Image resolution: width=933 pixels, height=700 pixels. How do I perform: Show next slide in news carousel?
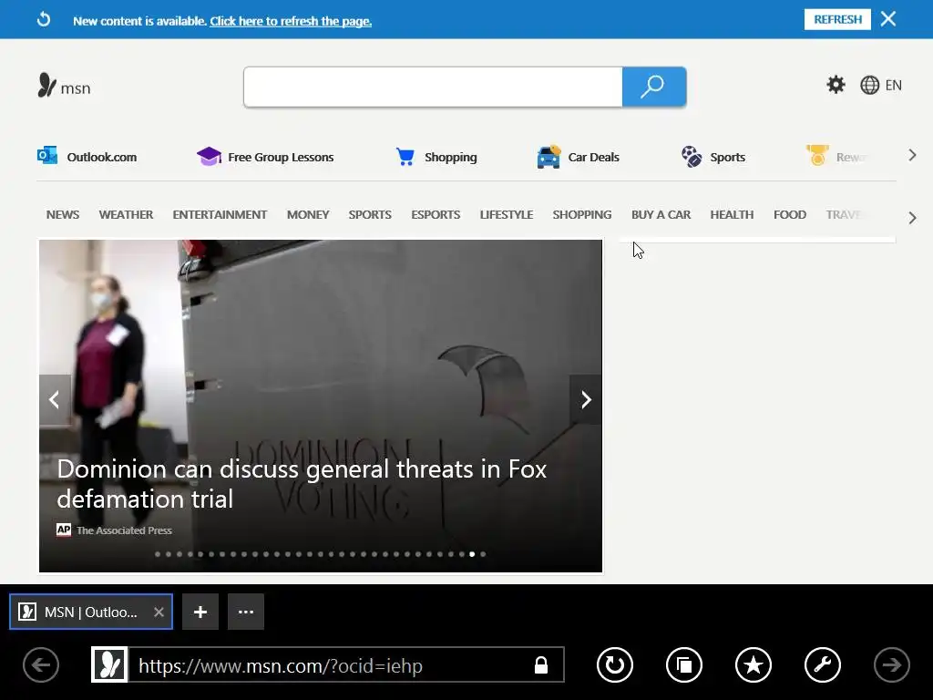point(586,399)
